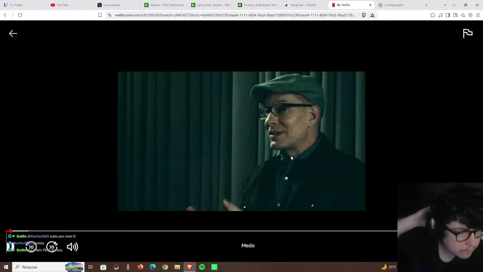Open the Brave VPN icon
Screen dimensions: 483x272
click(x=470, y=15)
